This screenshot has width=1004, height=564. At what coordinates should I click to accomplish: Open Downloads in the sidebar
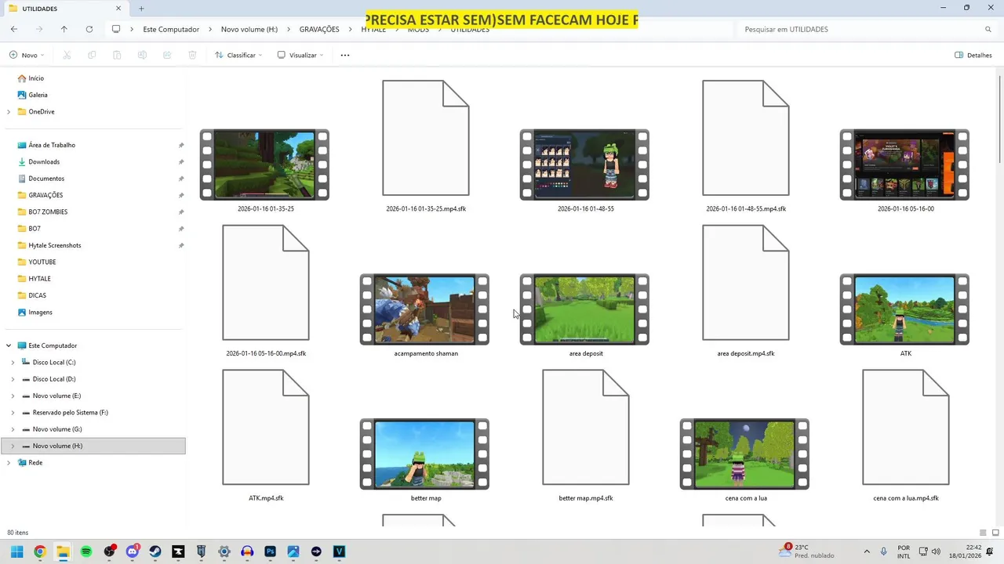point(44,161)
